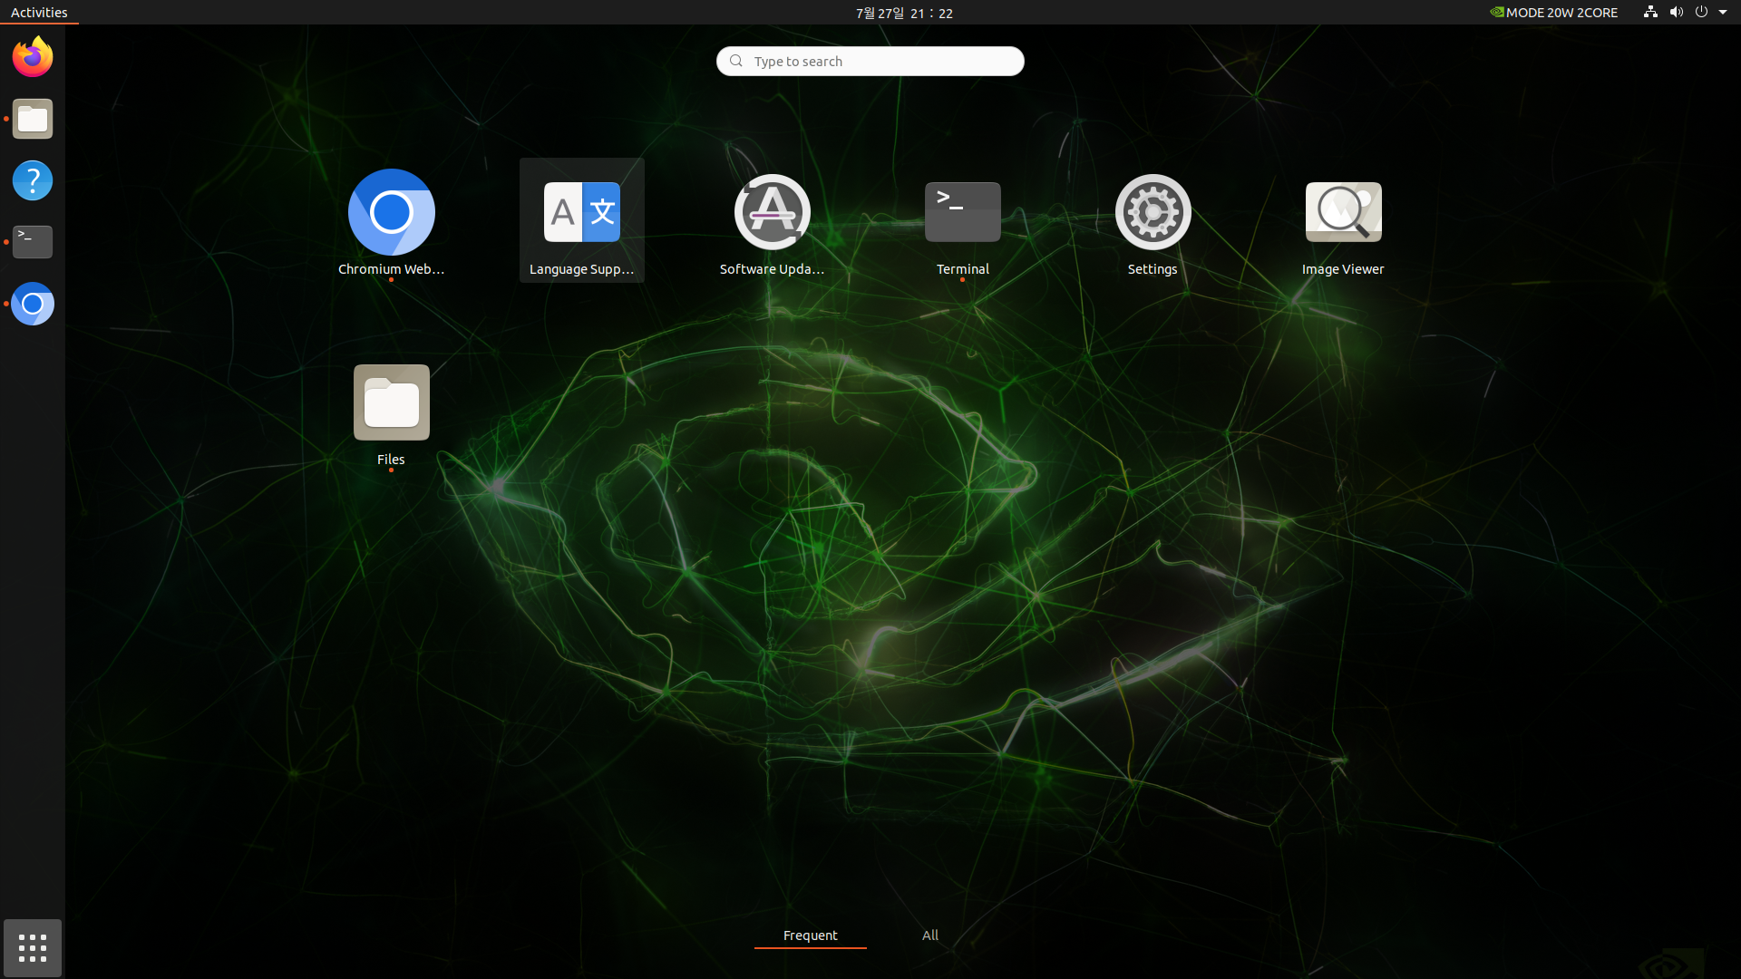Click Terminal icon in the dock
The width and height of the screenshot is (1741, 979).
click(33, 242)
